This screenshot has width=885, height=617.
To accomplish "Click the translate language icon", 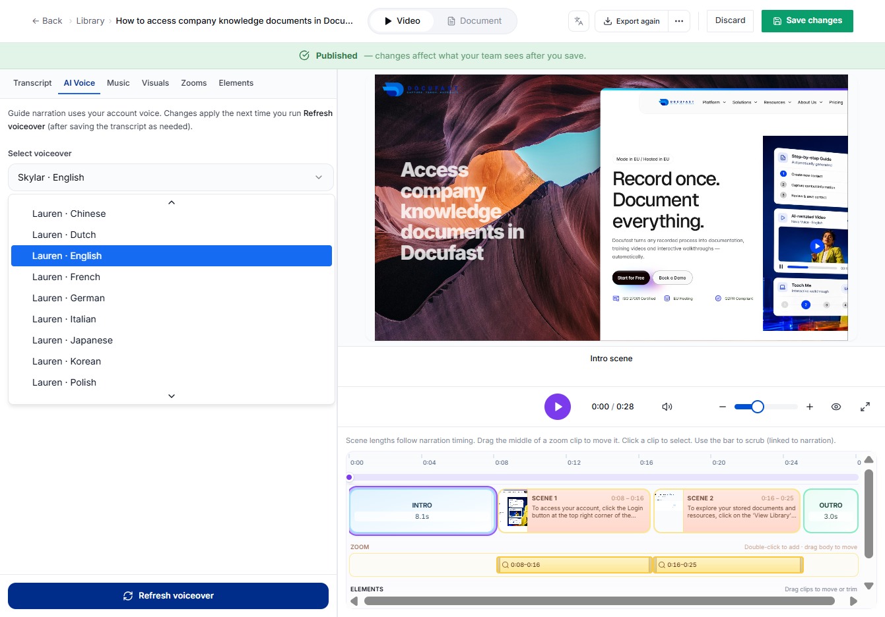I will (x=579, y=21).
